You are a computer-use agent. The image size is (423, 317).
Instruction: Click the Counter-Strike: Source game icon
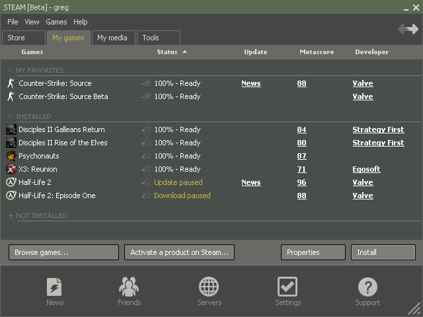pyautogui.click(x=11, y=83)
